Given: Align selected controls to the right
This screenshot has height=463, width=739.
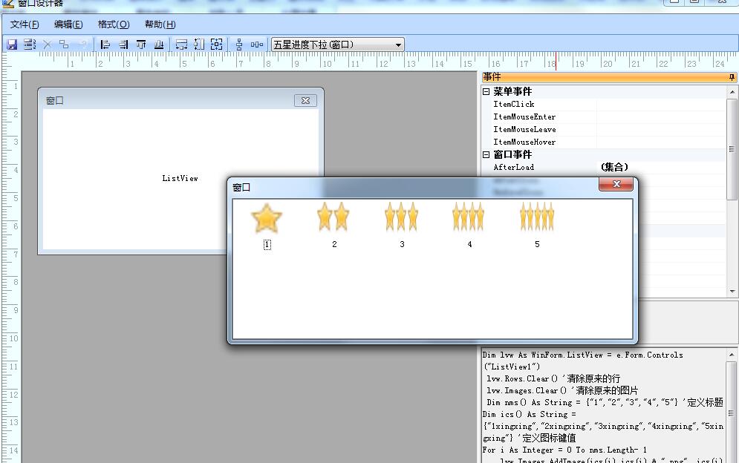Looking at the screenshot, I should (x=123, y=45).
